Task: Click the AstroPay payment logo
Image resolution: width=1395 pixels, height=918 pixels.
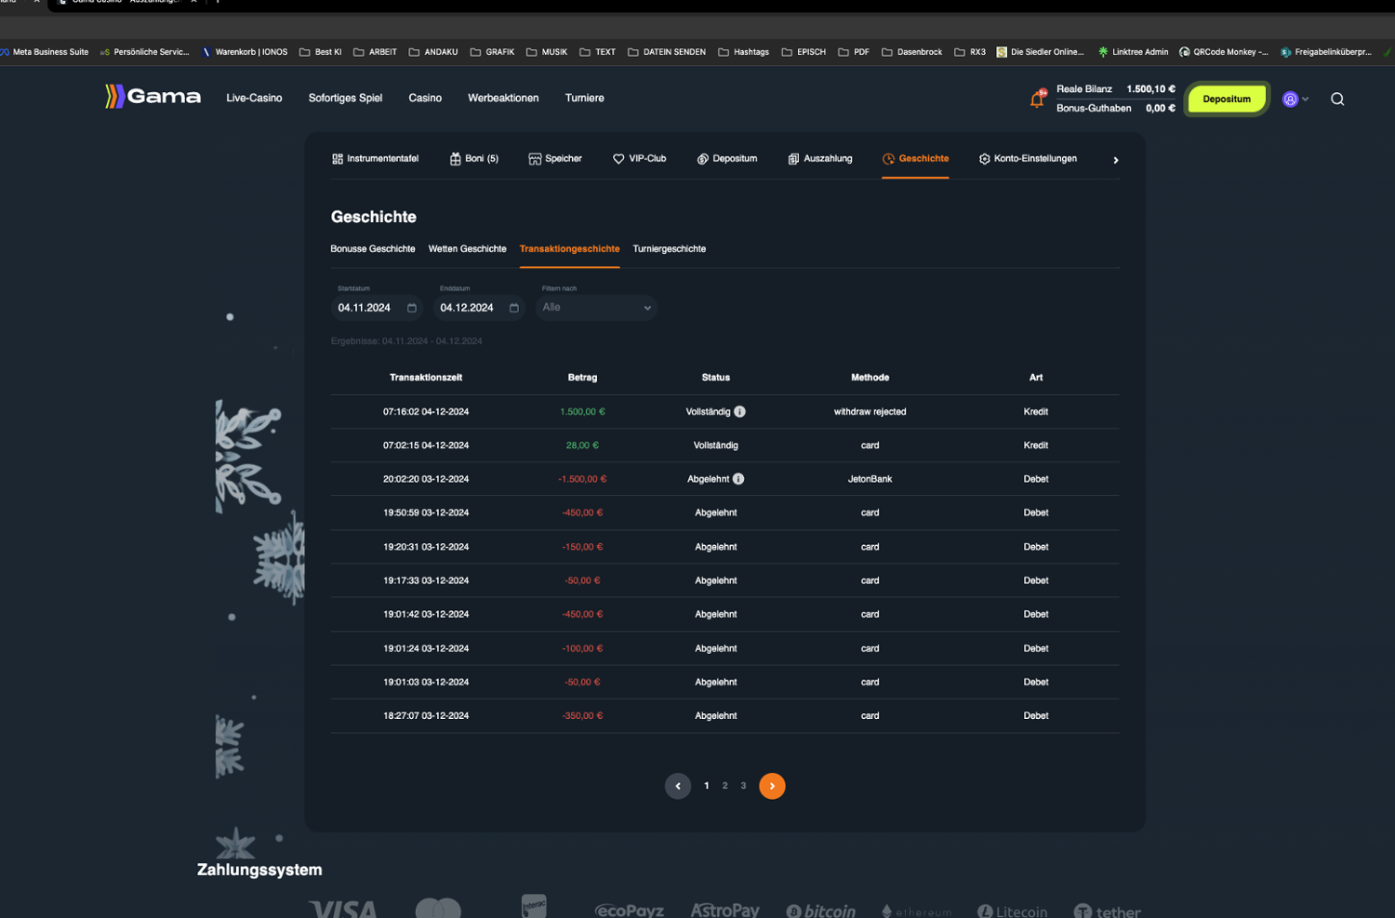Action: [724, 910]
